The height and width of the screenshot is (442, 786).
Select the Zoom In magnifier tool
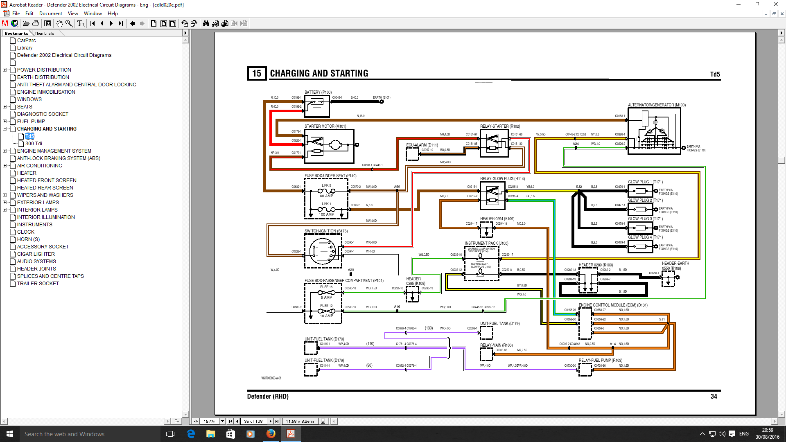coord(69,23)
